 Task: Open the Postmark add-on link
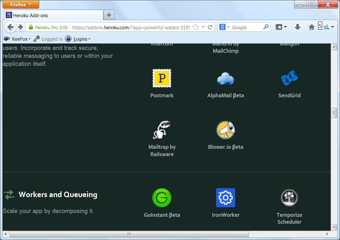[162, 95]
